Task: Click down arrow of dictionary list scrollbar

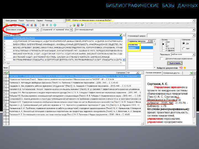Action: (124, 60)
